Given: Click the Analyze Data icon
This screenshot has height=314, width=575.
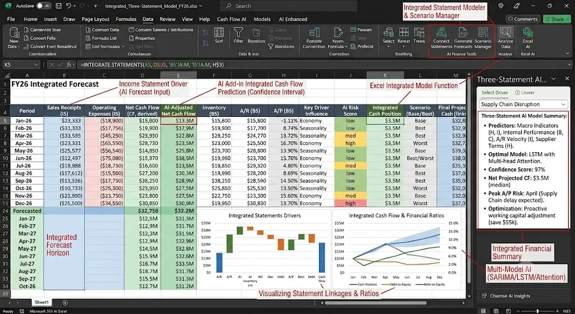Looking at the screenshot, I should pos(505,33).
